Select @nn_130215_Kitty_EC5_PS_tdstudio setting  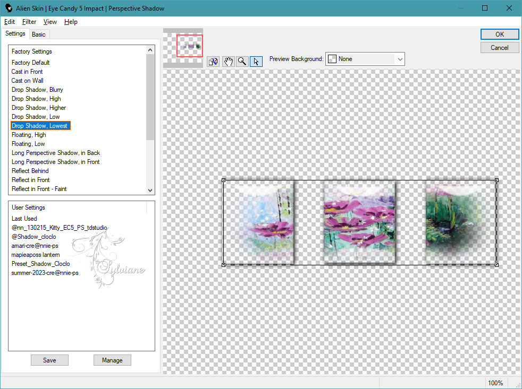click(59, 228)
